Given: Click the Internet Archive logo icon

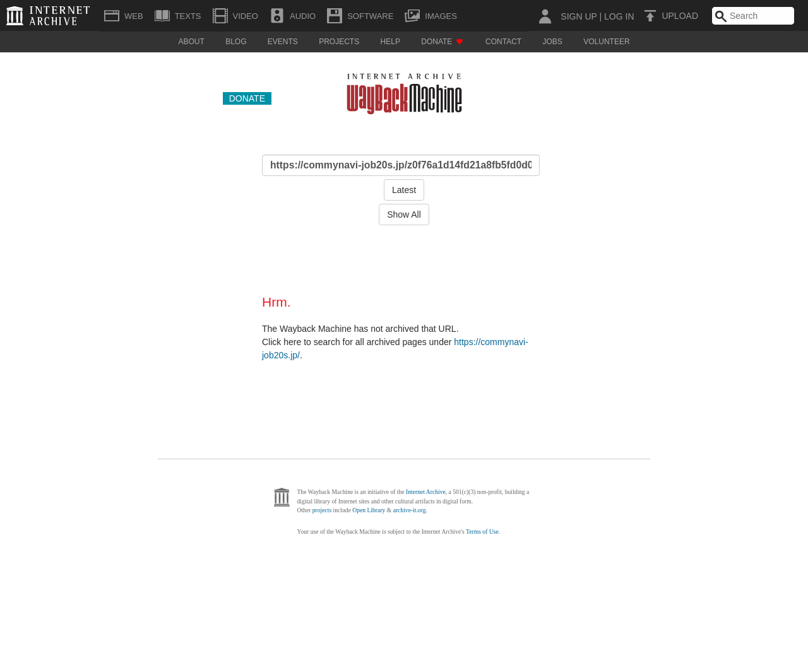Looking at the screenshot, I should [15, 16].
